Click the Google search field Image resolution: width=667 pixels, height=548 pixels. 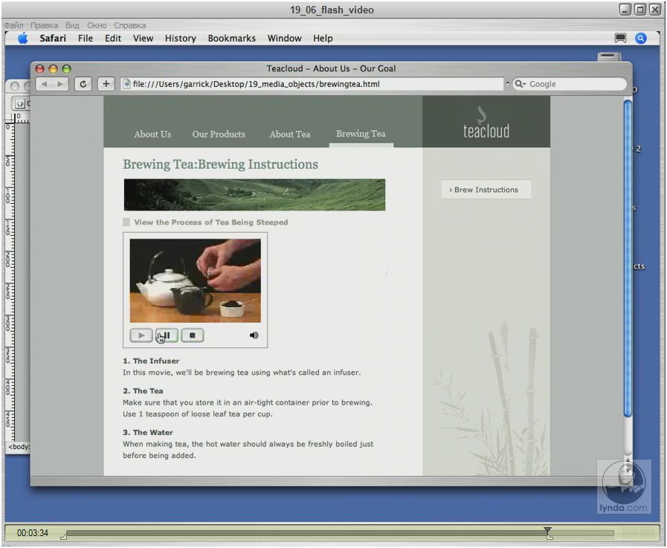click(x=570, y=84)
